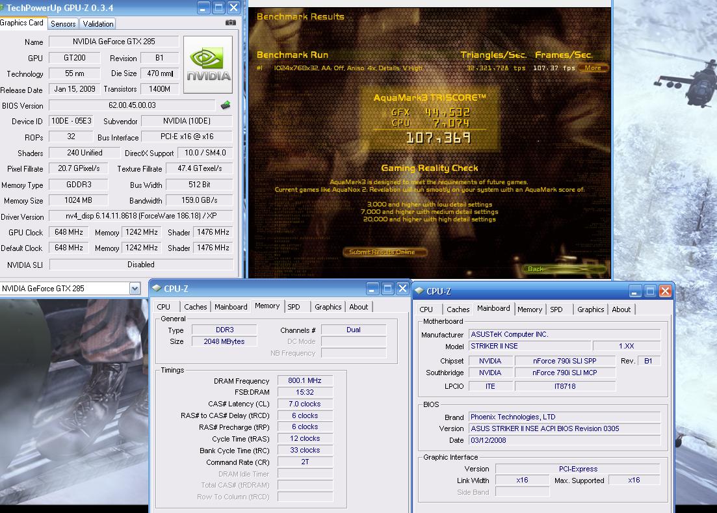This screenshot has width=717, height=513.
Task: Click the Southbridge nForce 790i SLI MCP
Action: (565, 373)
